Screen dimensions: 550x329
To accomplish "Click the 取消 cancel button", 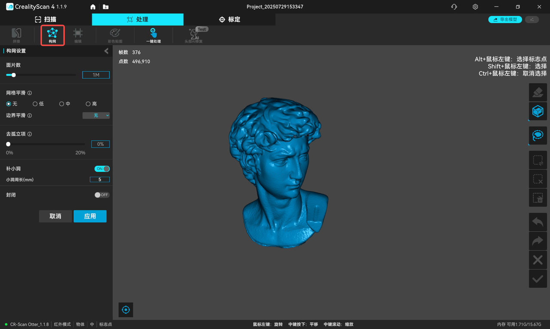I will [55, 216].
